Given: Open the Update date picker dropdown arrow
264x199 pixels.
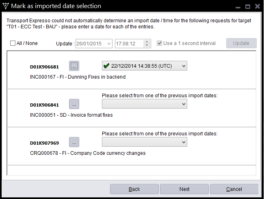Looking at the screenshot, I should point(109,43).
